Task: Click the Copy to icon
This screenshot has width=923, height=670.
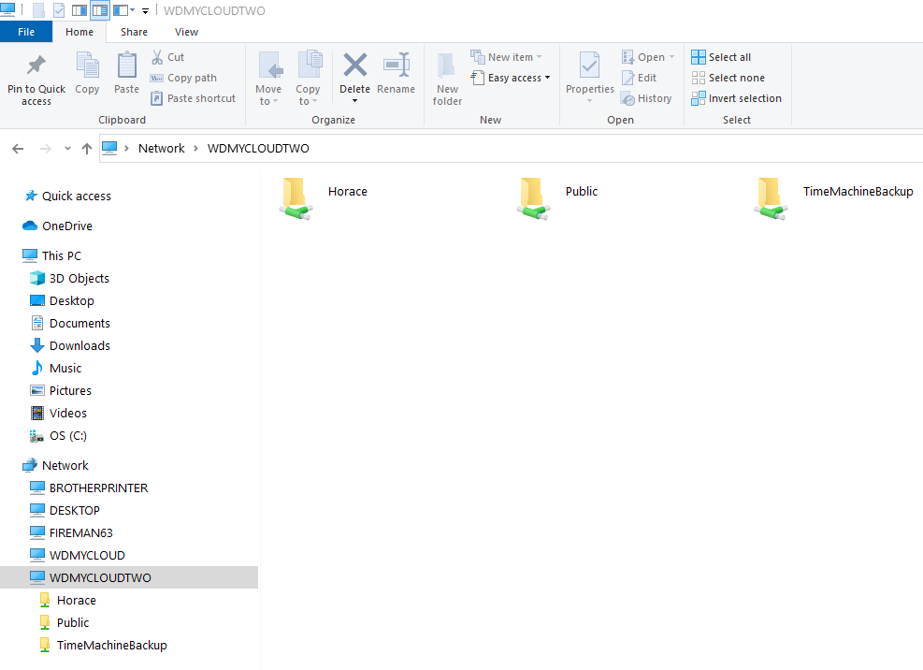Action: (309, 65)
